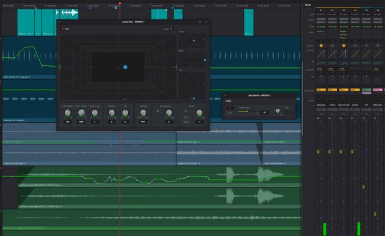This screenshot has height=236, width=385.
Task: Open the A1 Dynamics graph in mixer
Action: tap(321, 54)
